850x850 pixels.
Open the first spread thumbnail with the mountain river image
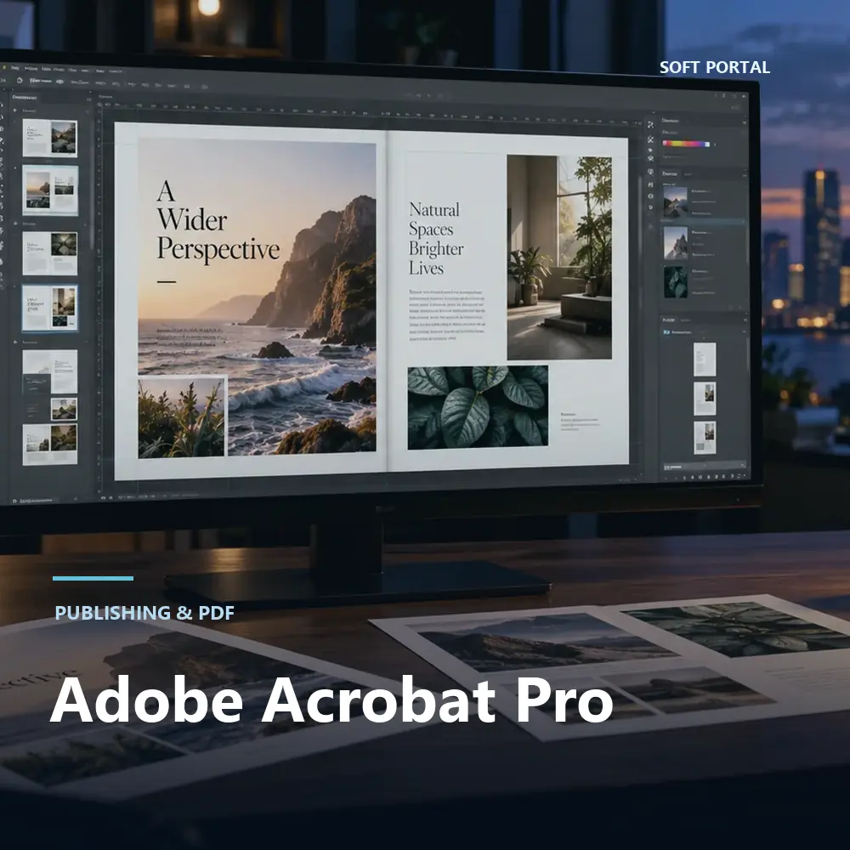[50, 139]
